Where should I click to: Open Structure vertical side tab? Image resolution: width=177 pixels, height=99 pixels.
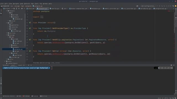[x=1, y=90]
